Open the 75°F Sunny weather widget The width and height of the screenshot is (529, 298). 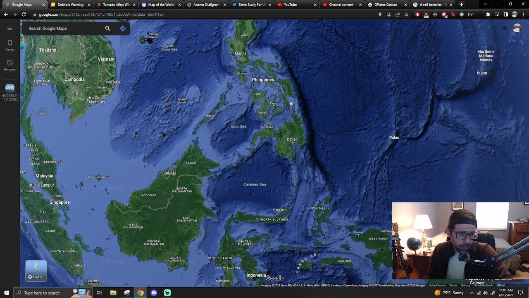pos(448,293)
